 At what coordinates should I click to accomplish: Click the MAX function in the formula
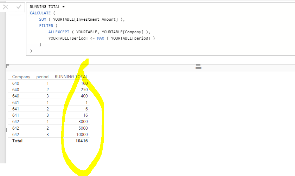[101, 38]
